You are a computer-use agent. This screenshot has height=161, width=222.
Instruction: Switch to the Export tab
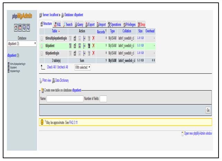pyautogui.click(x=90, y=25)
